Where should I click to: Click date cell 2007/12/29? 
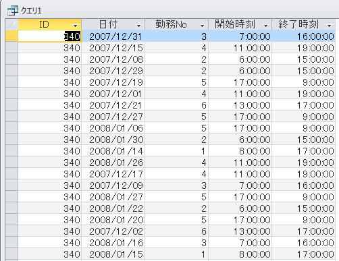[x=113, y=71]
